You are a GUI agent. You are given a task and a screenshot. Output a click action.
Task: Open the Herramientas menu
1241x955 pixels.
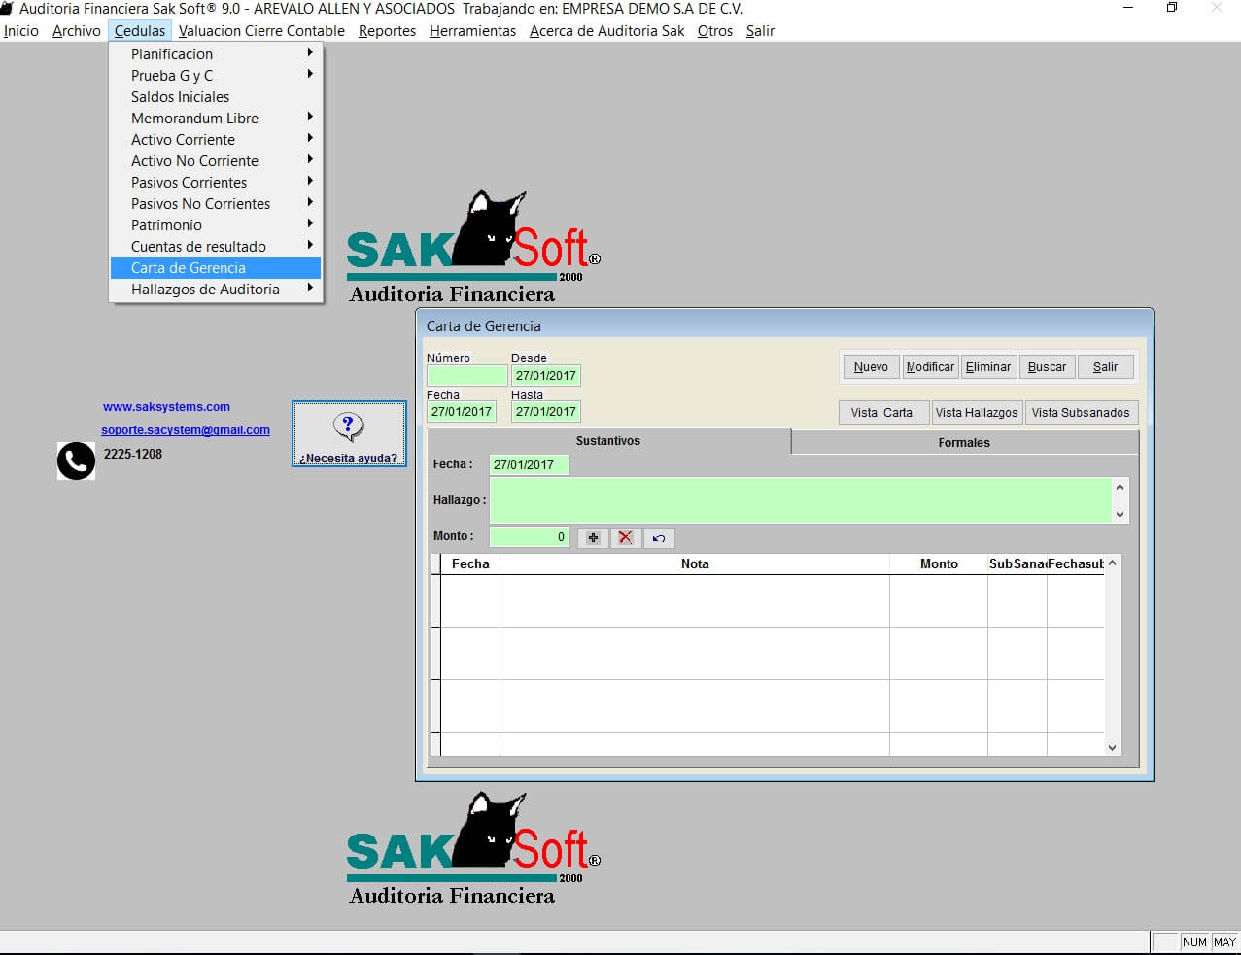[x=472, y=31]
